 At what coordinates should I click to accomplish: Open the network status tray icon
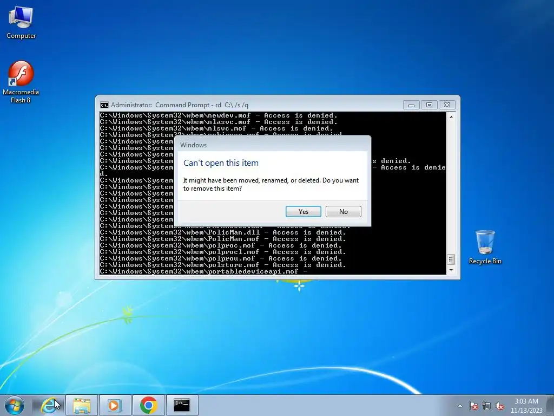486,406
